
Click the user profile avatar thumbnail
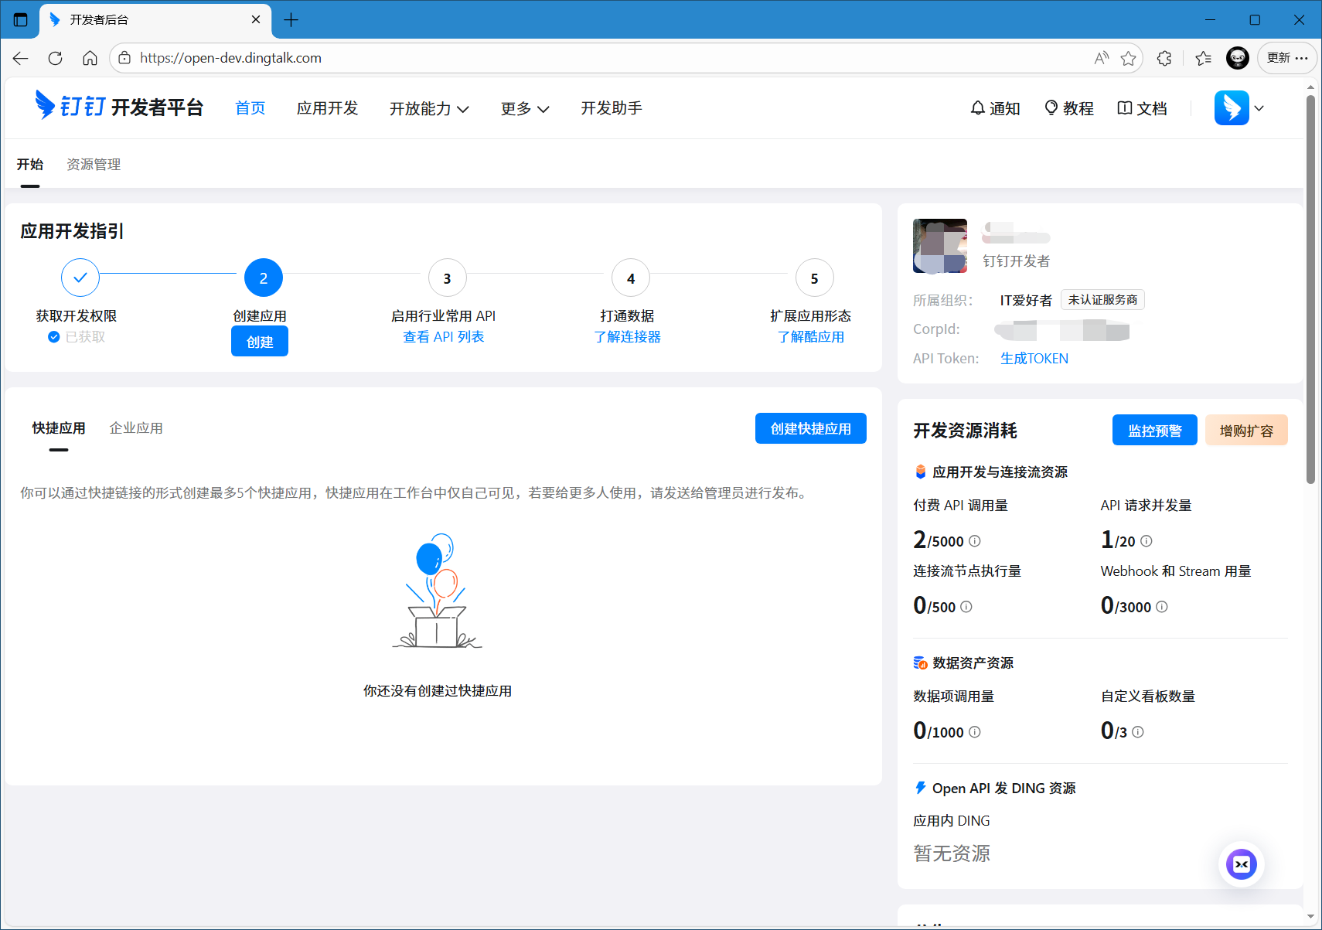pyautogui.click(x=939, y=246)
